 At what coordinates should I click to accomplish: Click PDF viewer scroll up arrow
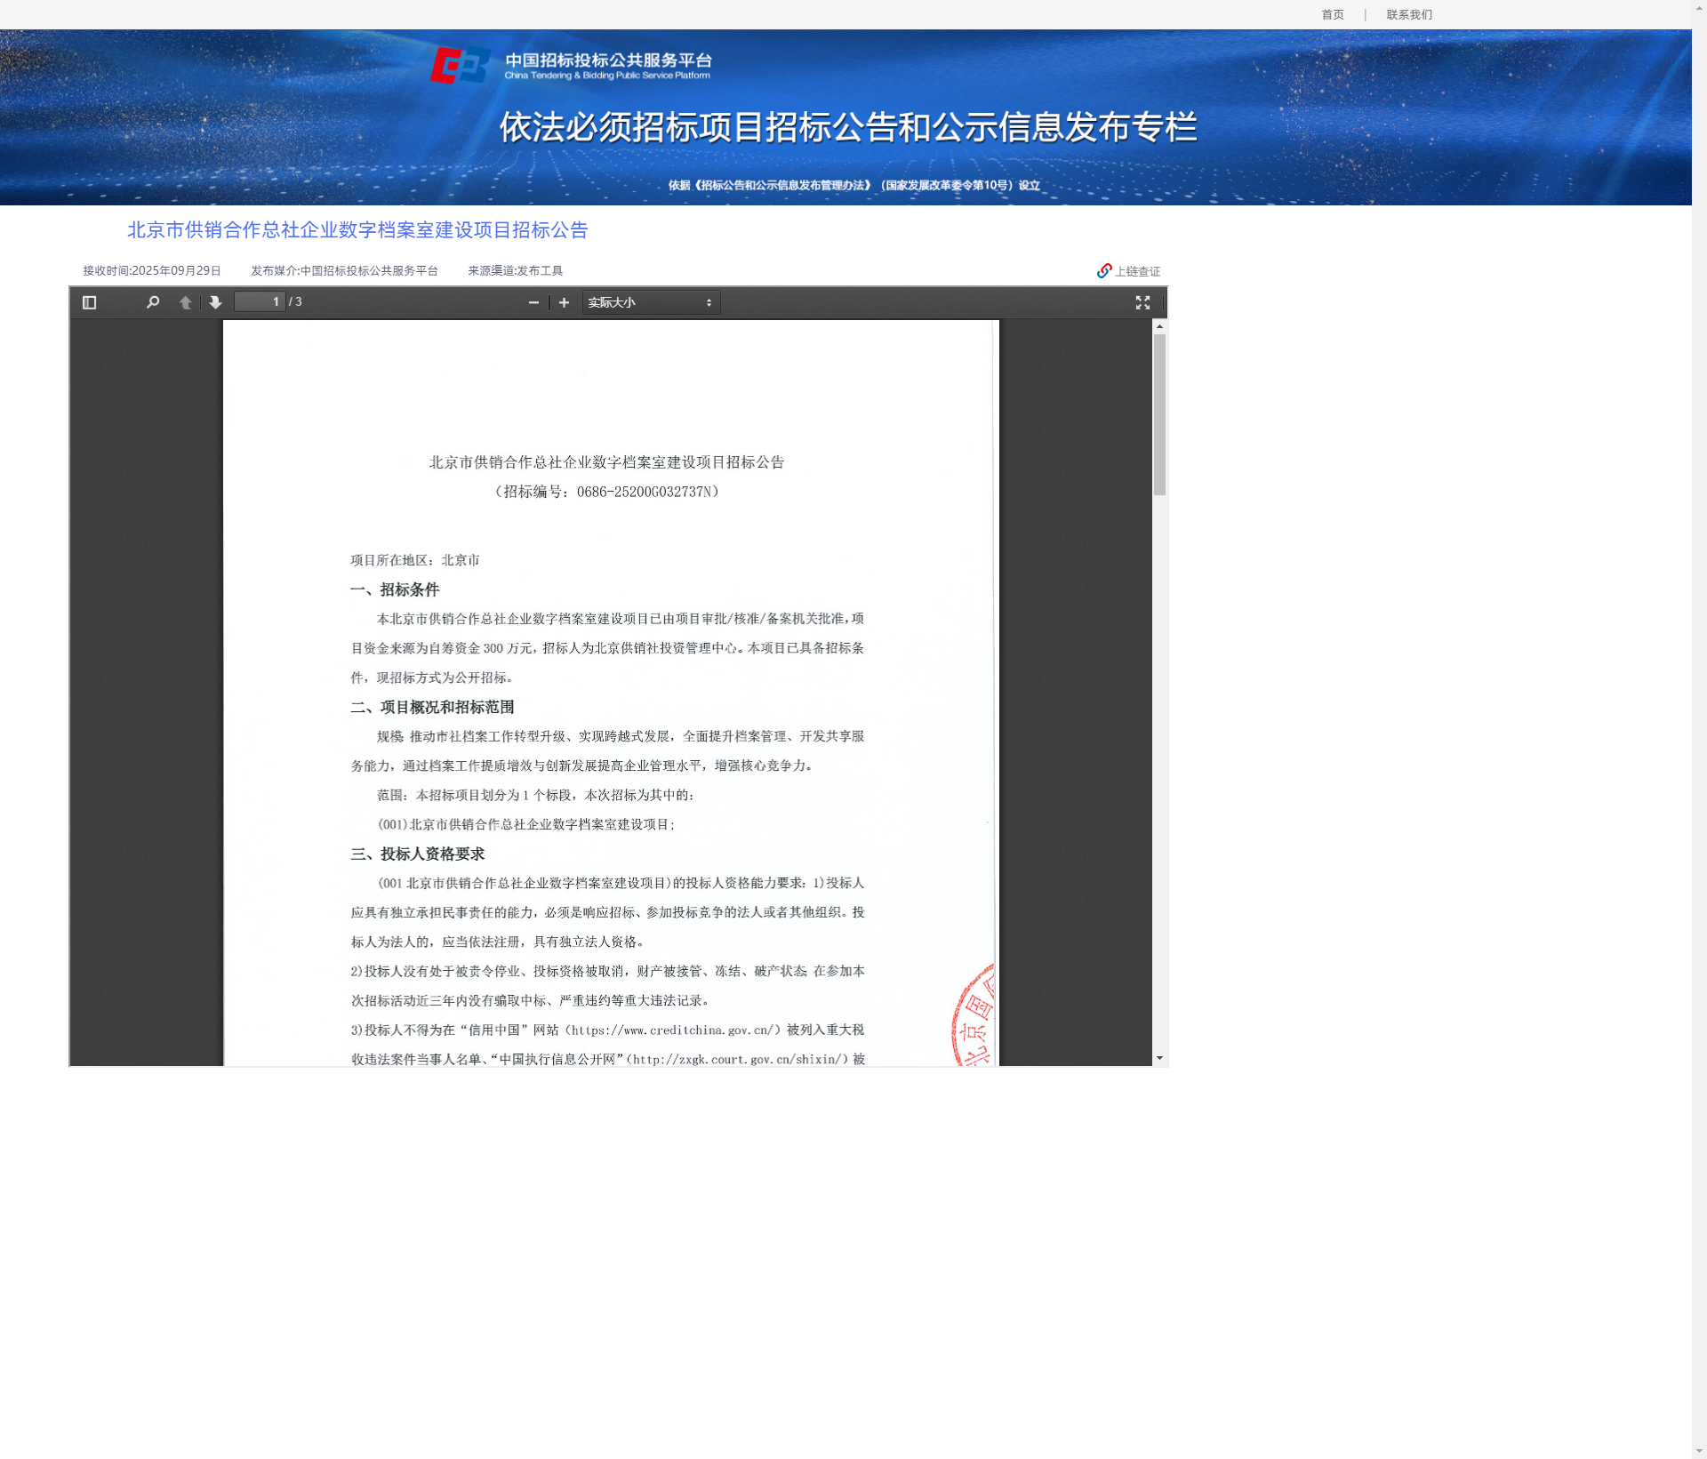pos(1159,327)
